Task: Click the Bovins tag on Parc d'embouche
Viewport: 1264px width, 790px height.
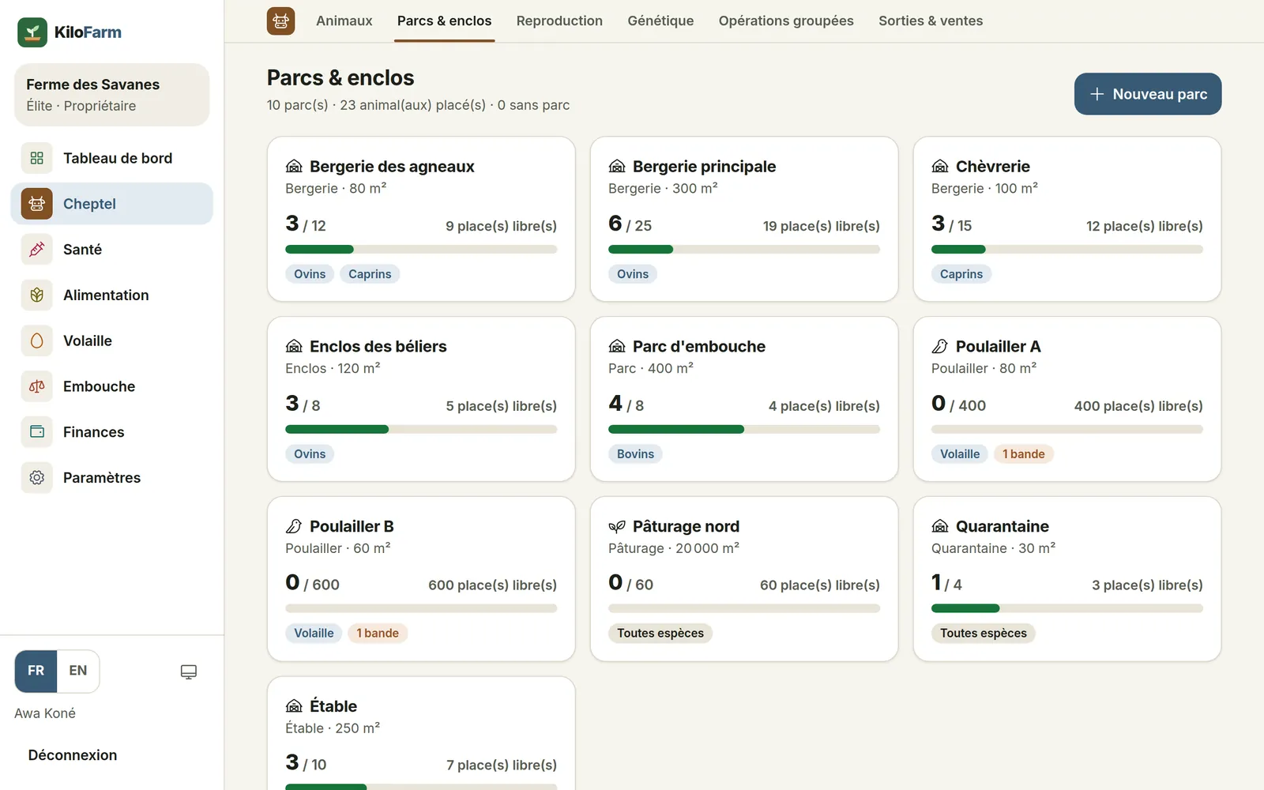Action: click(x=635, y=454)
